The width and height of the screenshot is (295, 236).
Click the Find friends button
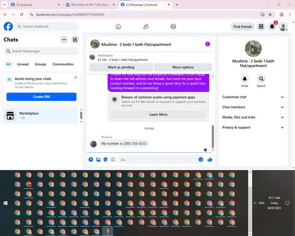click(242, 27)
